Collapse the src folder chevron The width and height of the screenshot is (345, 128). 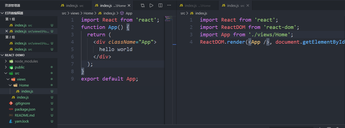(6, 73)
